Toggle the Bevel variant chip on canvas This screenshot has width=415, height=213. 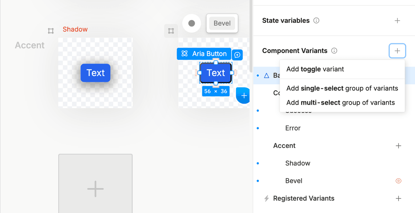click(x=222, y=23)
